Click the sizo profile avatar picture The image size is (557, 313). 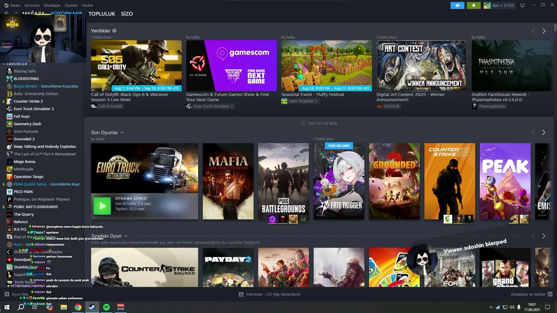click(x=487, y=5)
